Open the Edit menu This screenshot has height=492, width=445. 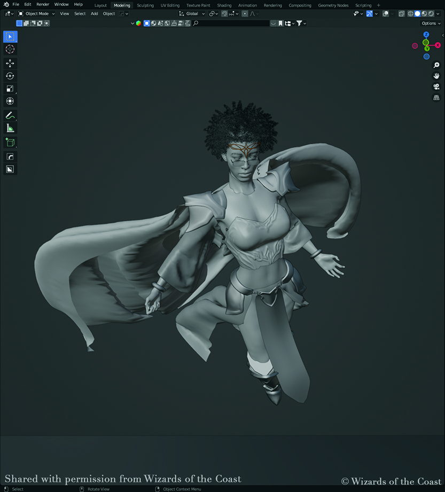click(28, 4)
